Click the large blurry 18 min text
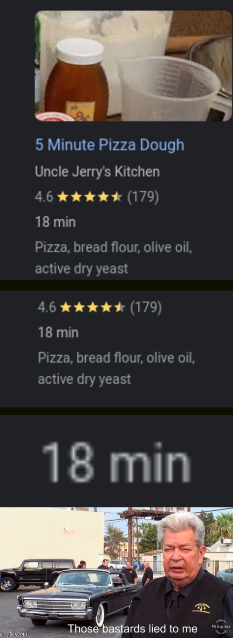Screen dimensions: 233x638 (116, 463)
